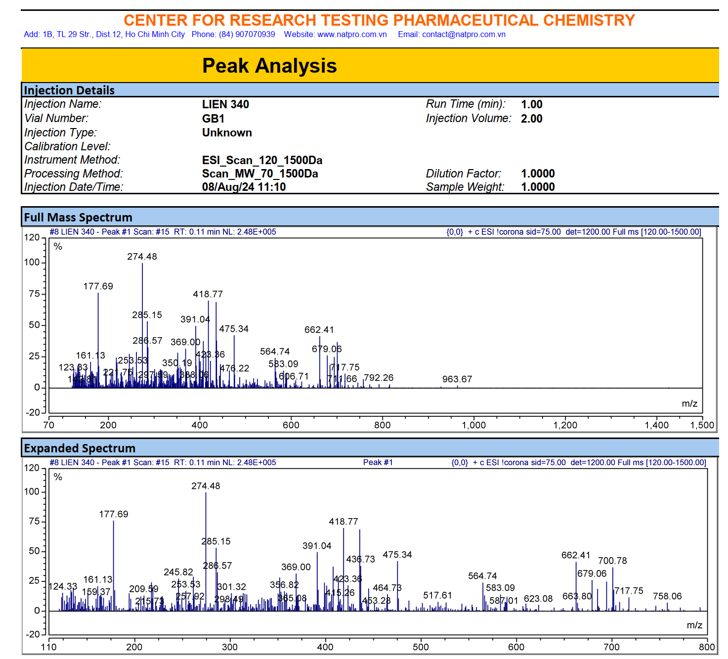Select the injection name value LIEN 340
Screen dimensions: 728x659
(x=225, y=104)
